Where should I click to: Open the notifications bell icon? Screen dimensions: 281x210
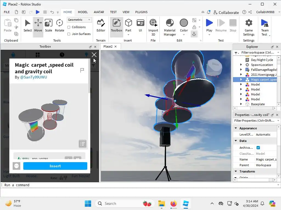coord(209,12)
